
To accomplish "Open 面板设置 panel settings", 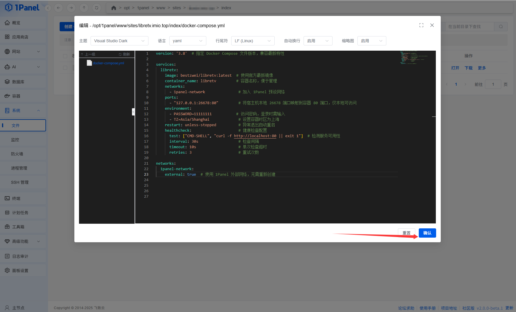I will [23, 271].
